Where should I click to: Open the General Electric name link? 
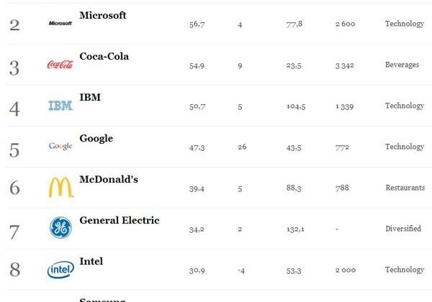(x=120, y=220)
